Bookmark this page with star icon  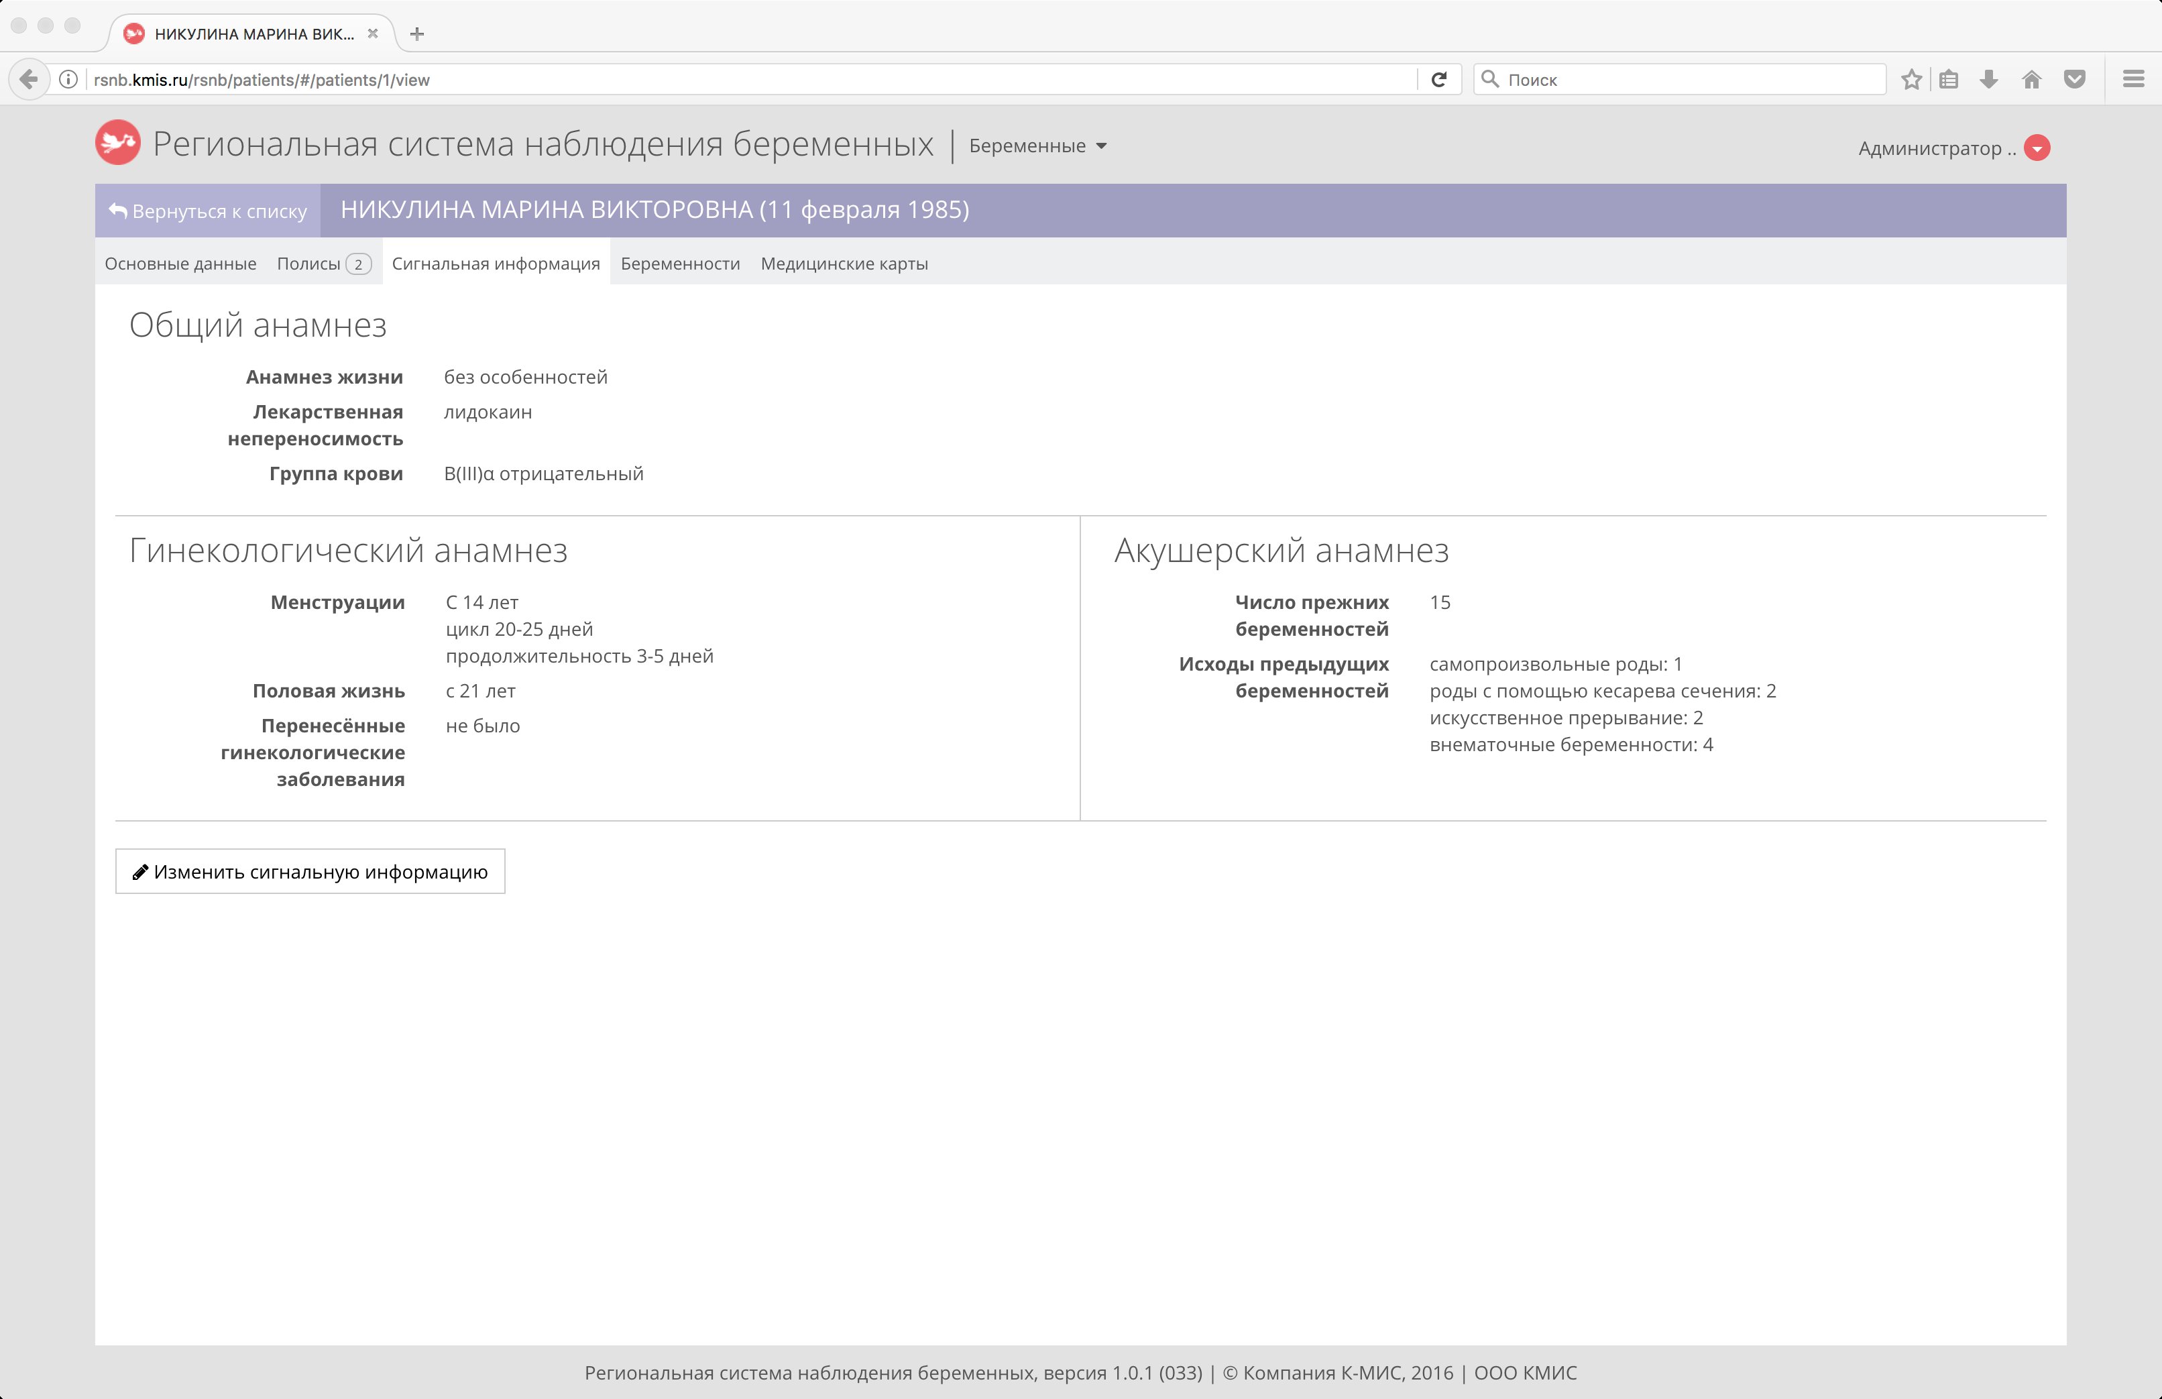[x=1911, y=80]
